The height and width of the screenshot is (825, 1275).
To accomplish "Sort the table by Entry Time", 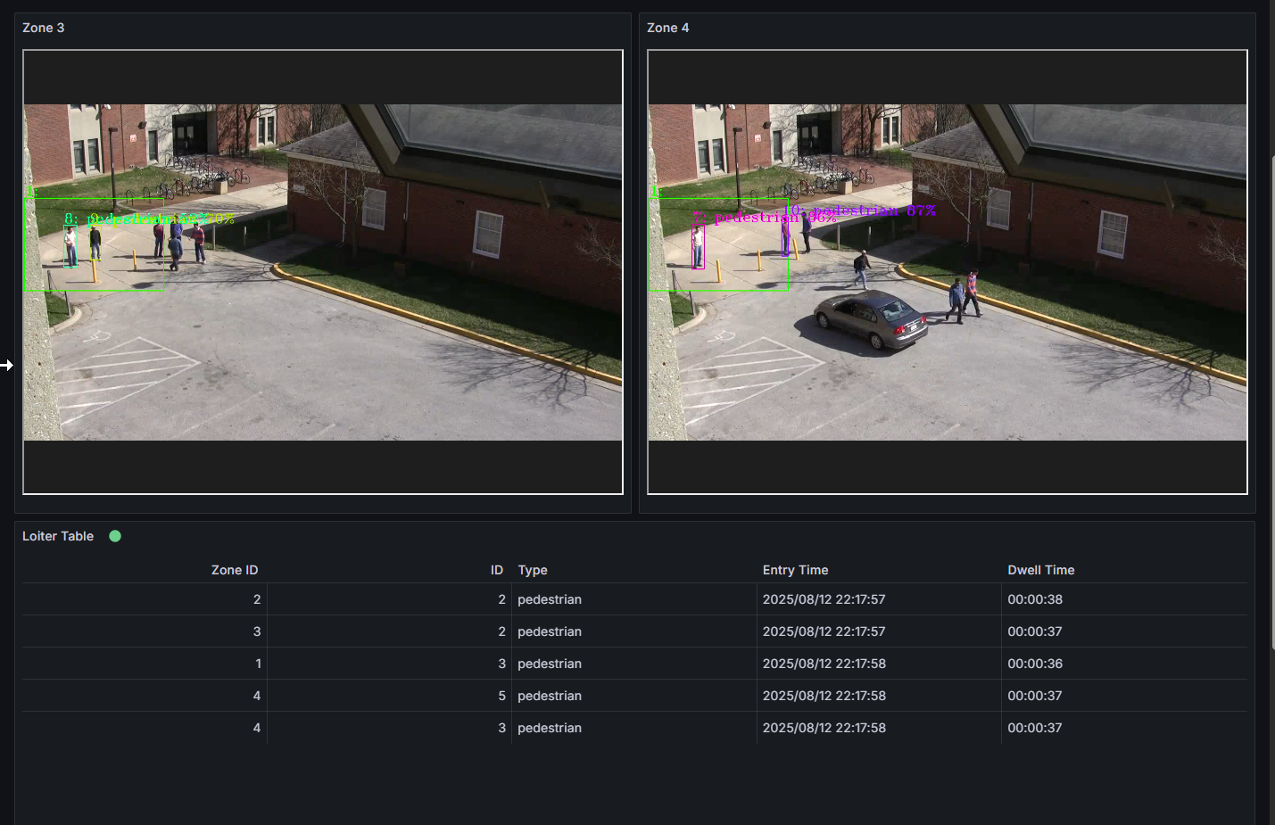I will click(x=795, y=570).
